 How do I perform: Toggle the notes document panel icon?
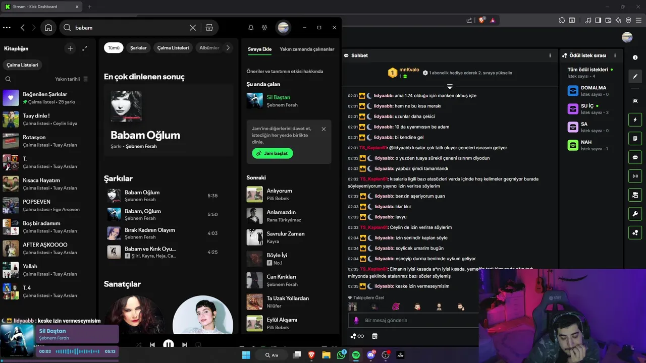[635, 139]
